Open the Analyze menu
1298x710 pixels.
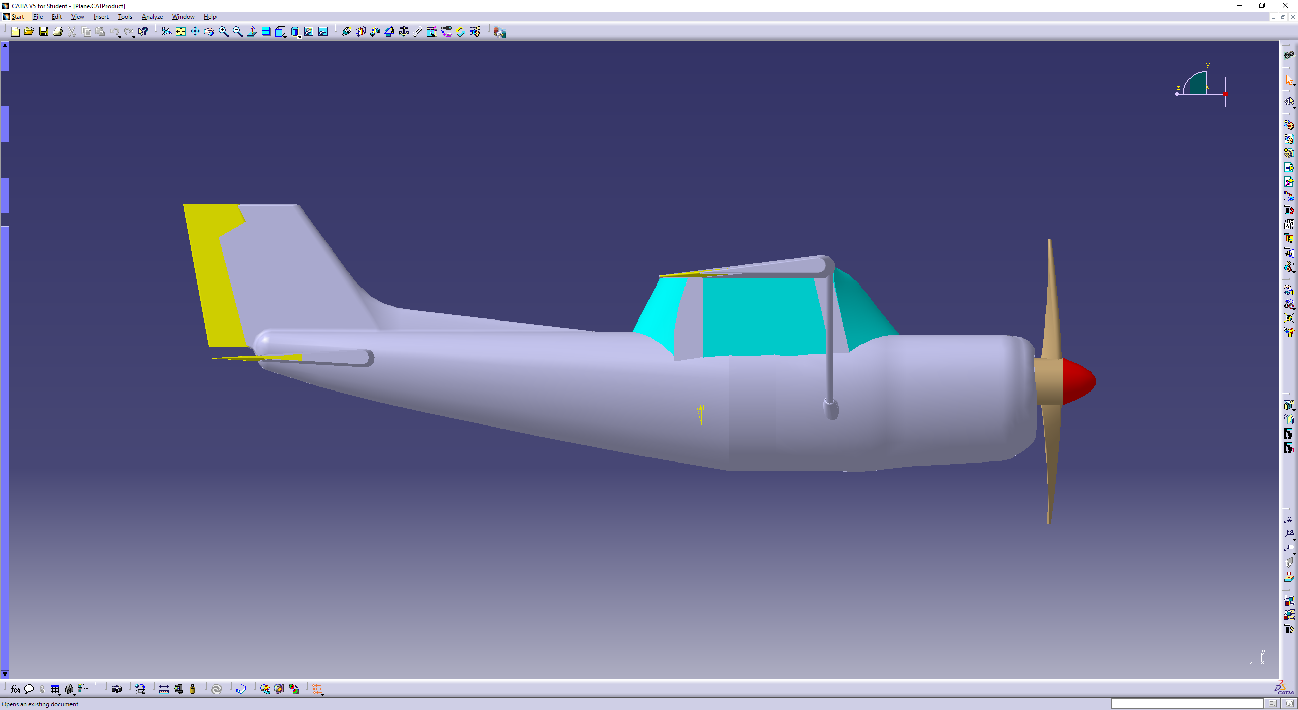pos(152,17)
